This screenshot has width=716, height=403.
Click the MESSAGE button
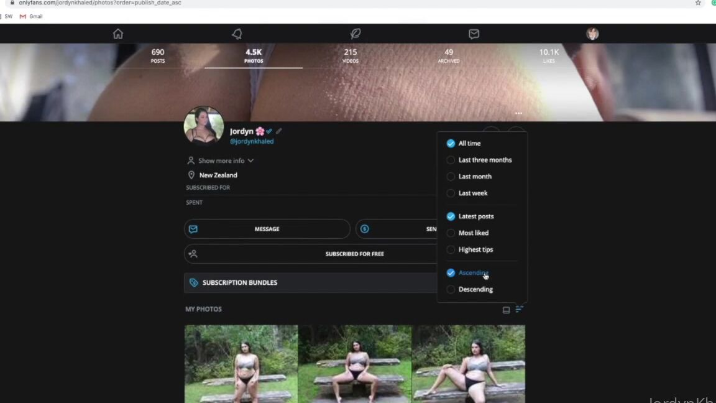(267, 229)
